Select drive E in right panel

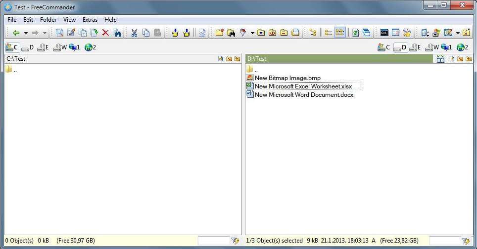tap(415, 47)
